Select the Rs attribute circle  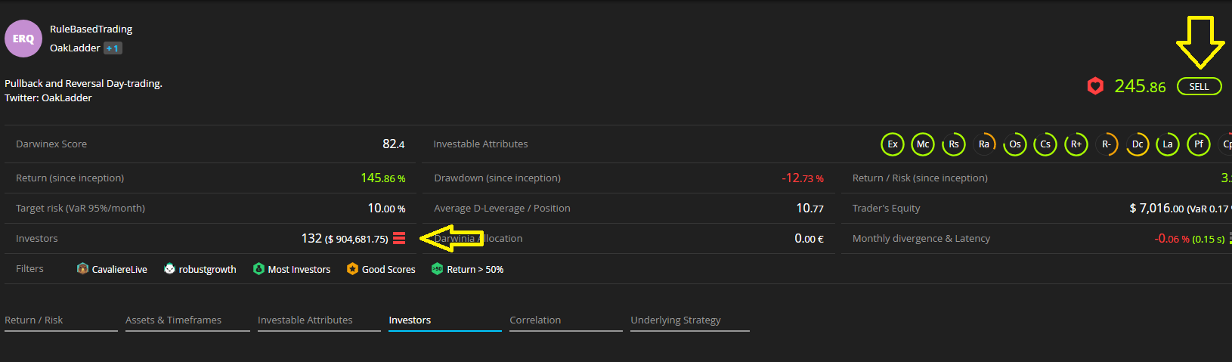click(954, 144)
